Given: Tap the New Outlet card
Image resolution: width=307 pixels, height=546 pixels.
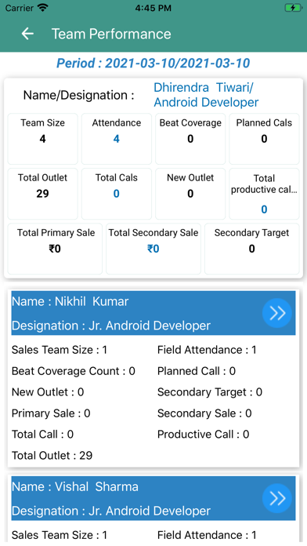Looking at the screenshot, I should [190, 194].
